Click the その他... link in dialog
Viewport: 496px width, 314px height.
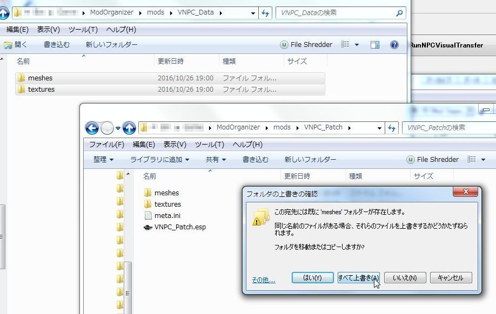[263, 280]
